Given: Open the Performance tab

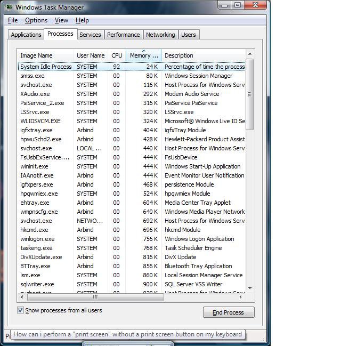Looking at the screenshot, I should click(123, 35).
